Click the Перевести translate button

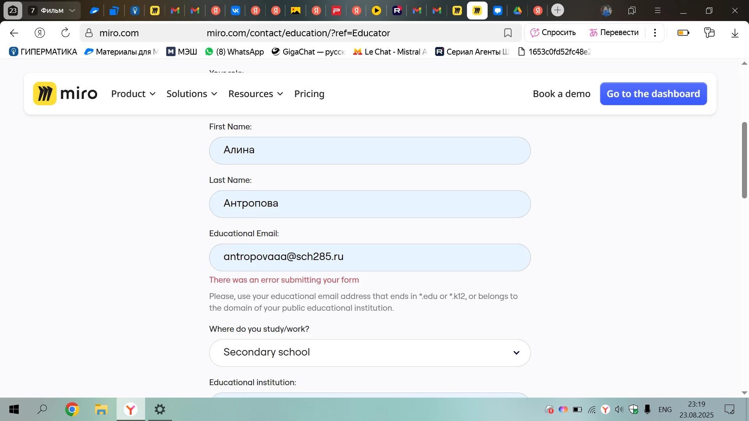click(x=614, y=33)
